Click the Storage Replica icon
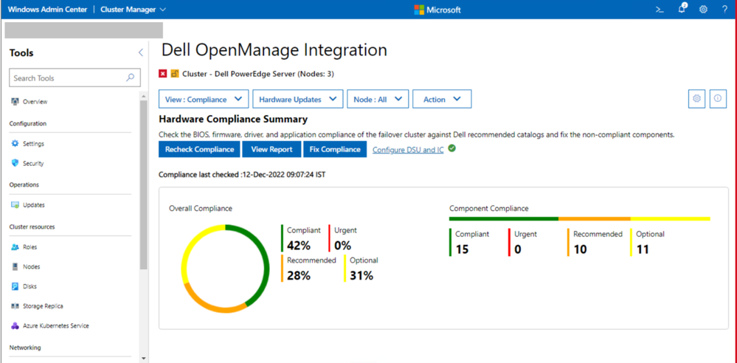The width and height of the screenshot is (737, 363). 15,305
